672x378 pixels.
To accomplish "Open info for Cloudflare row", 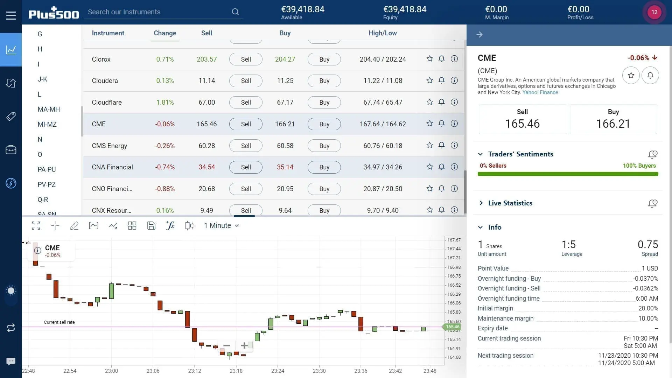I will [x=454, y=102].
